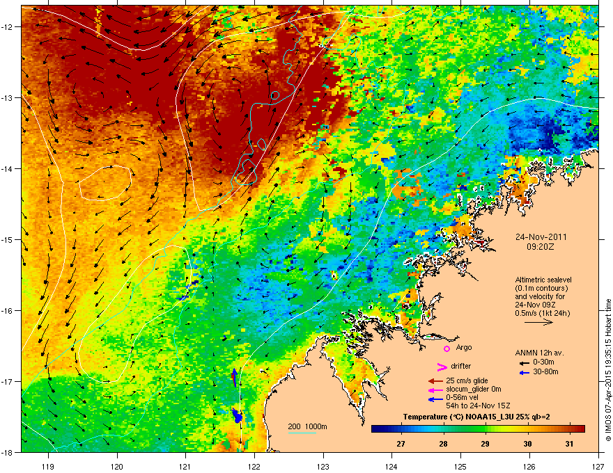Click the dark blue end of temperature colorbar
Screen dimensions: 613x473
point(376,428)
